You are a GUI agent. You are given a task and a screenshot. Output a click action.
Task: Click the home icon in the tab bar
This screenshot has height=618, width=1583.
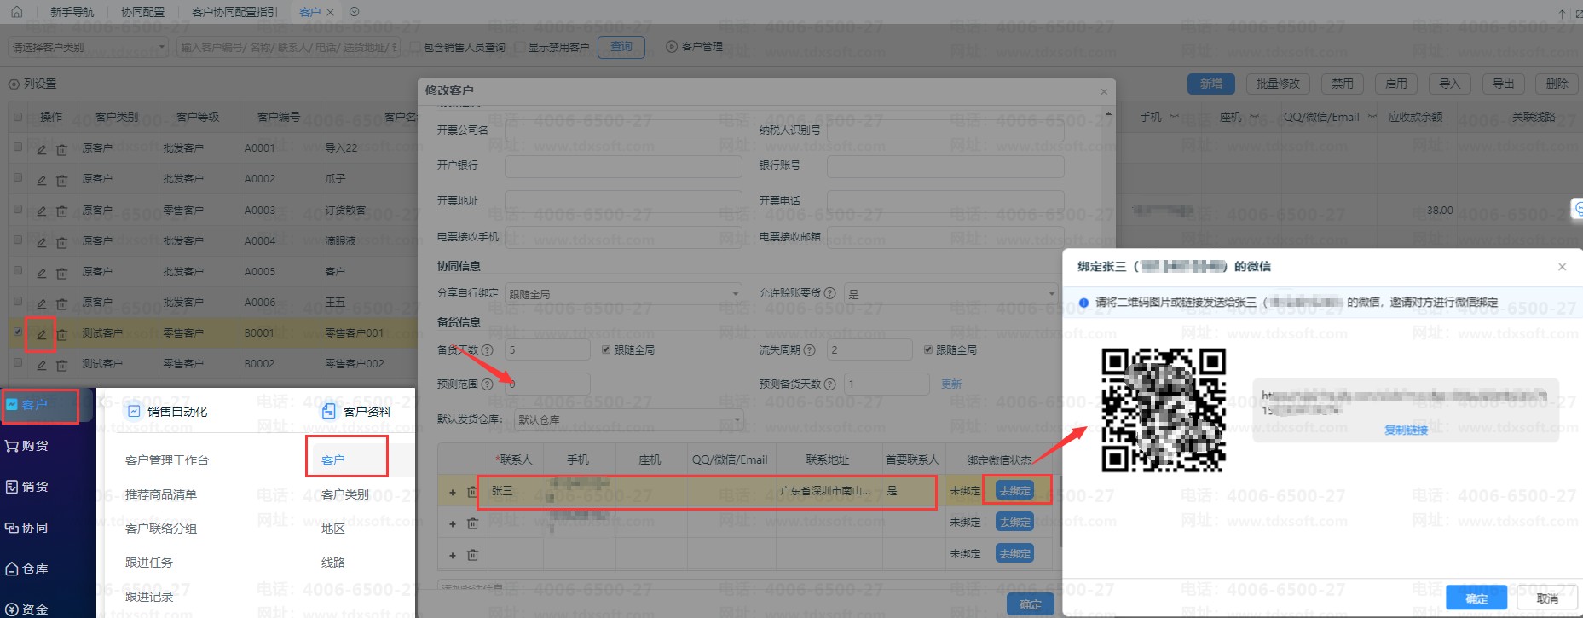tap(17, 12)
